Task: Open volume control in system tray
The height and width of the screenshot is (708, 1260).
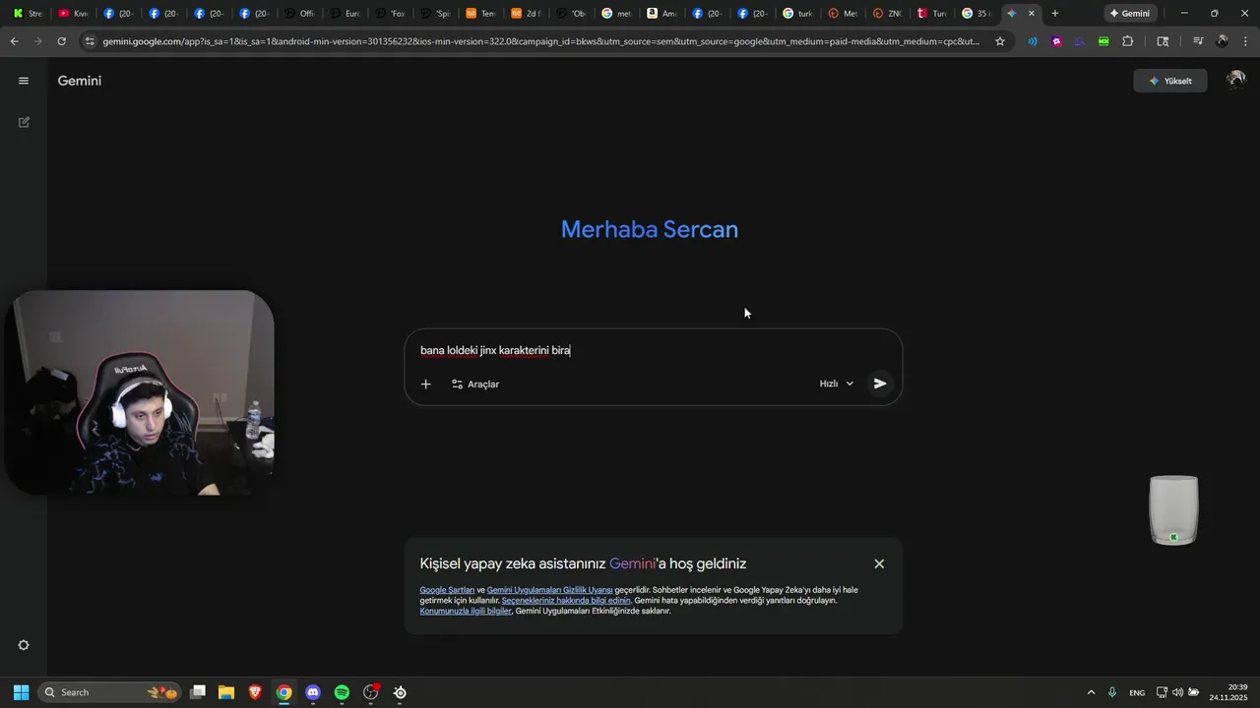Action: [1178, 692]
